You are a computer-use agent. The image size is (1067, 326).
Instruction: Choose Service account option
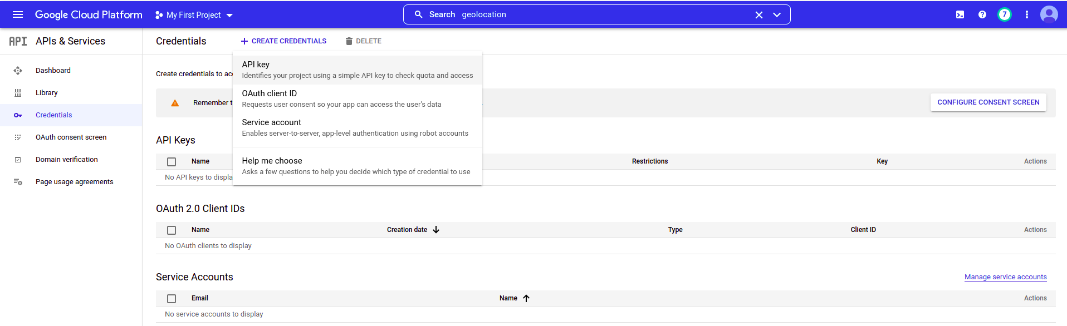tap(358, 128)
